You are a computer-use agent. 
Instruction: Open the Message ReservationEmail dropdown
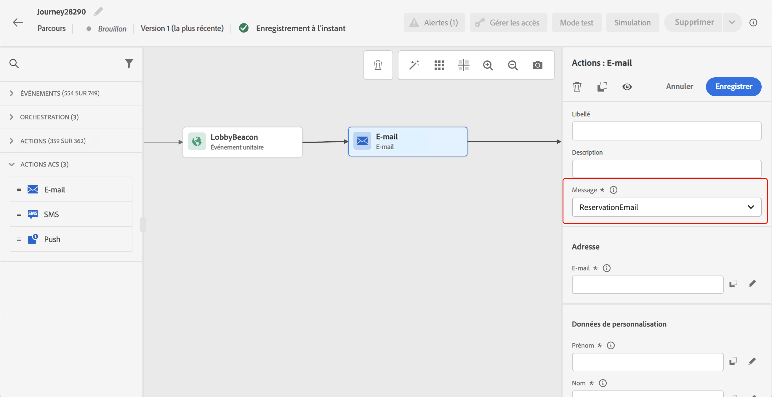point(666,207)
